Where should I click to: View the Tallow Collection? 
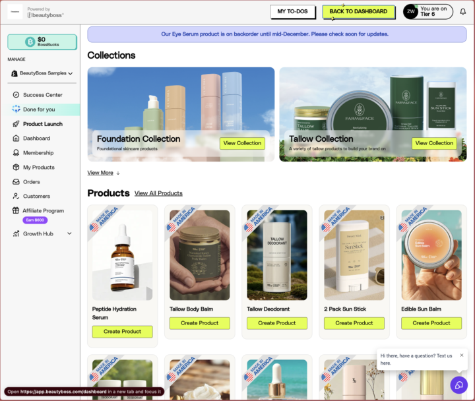point(434,143)
